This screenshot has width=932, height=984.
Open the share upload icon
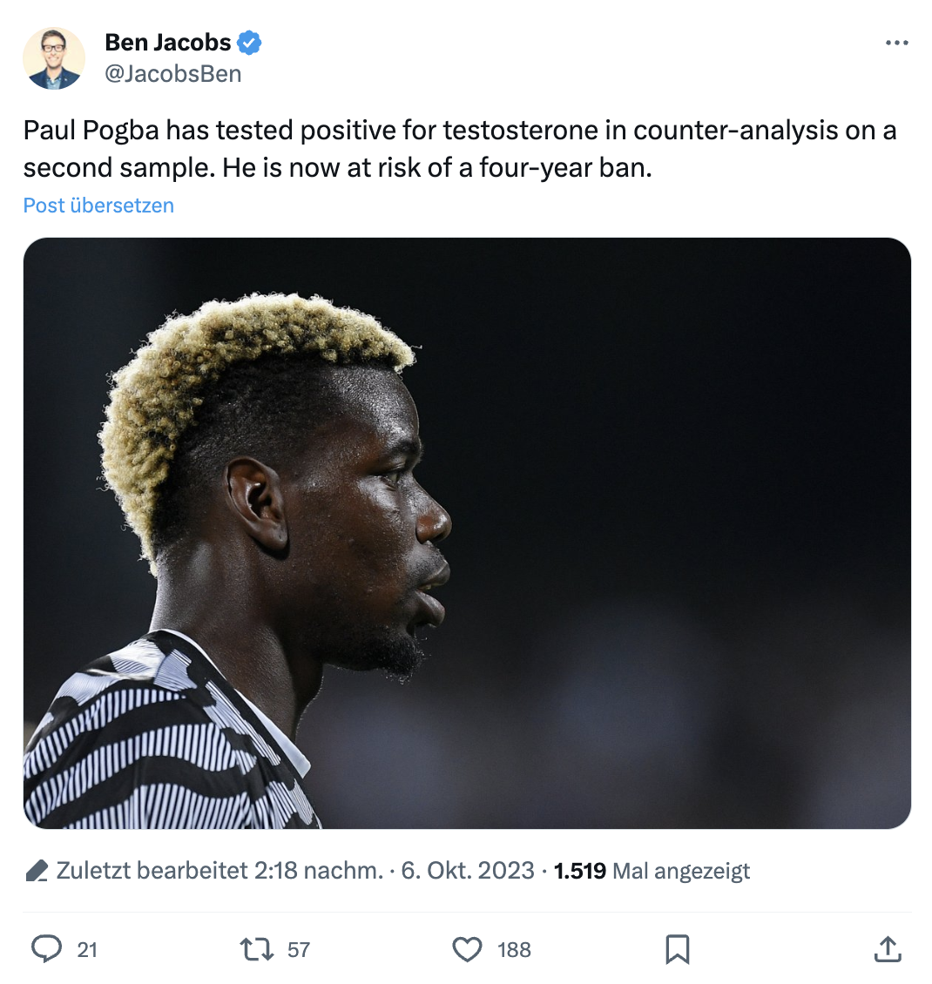[x=888, y=949]
